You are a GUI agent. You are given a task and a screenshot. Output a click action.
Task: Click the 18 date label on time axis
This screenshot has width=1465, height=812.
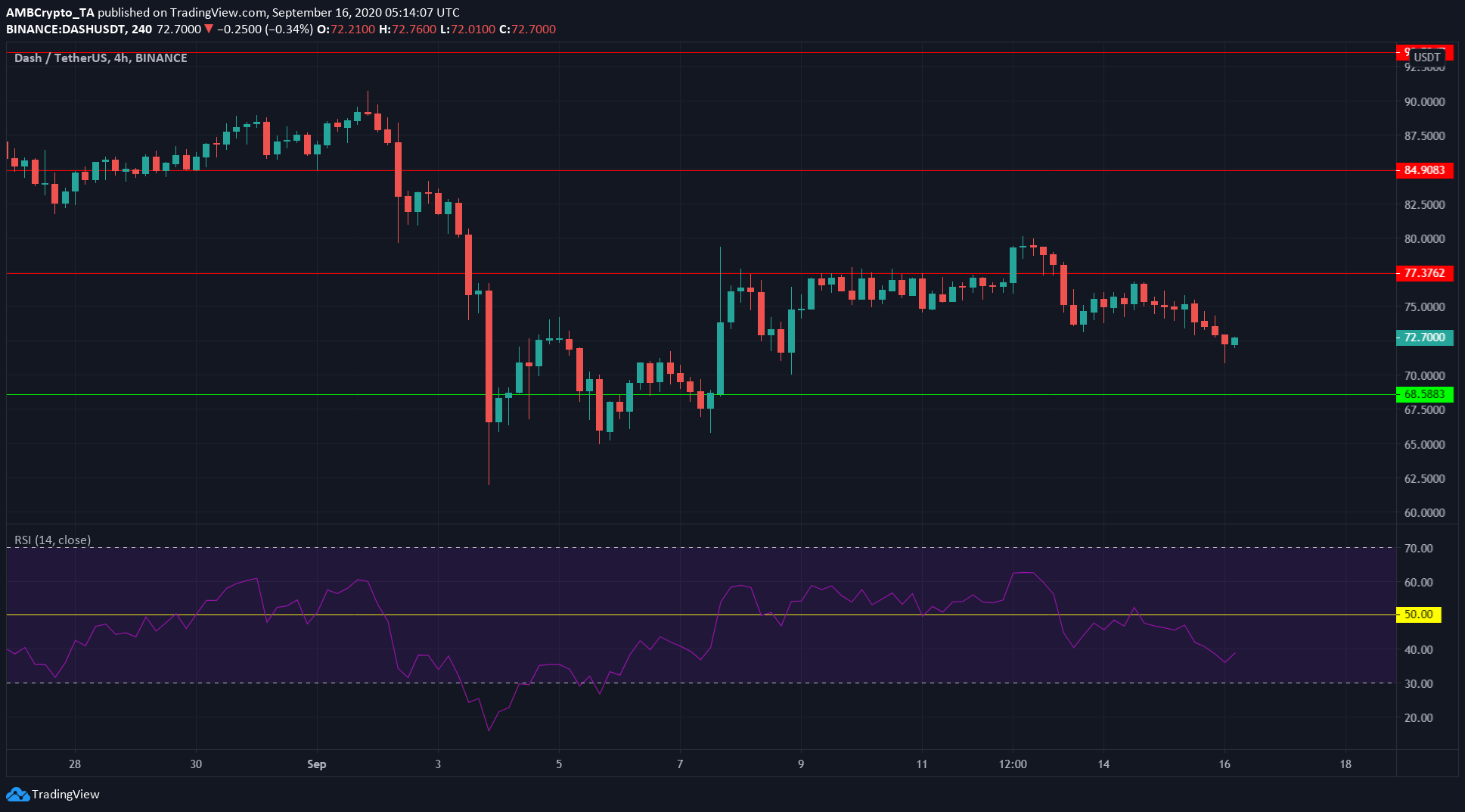coord(1346,764)
